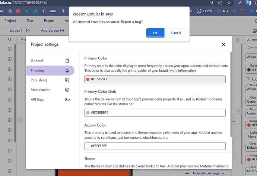
Task: Click the browser zoom magnifier icon
Action: pos(212,3)
